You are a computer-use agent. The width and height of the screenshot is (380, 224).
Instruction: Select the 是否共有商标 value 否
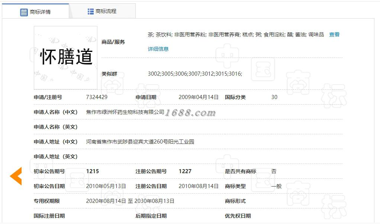point(274,171)
